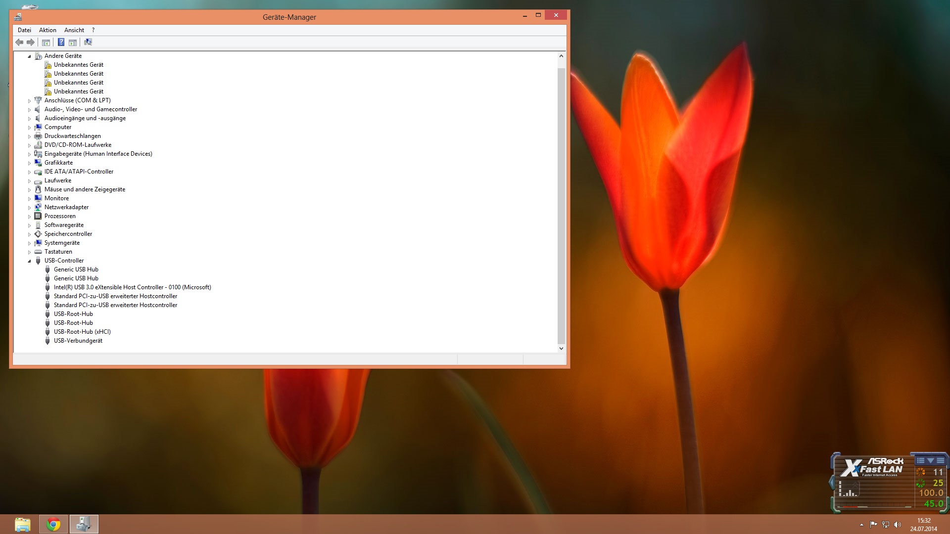
Task: Click the Netzwerkadapter category icon
Action: (x=38, y=207)
